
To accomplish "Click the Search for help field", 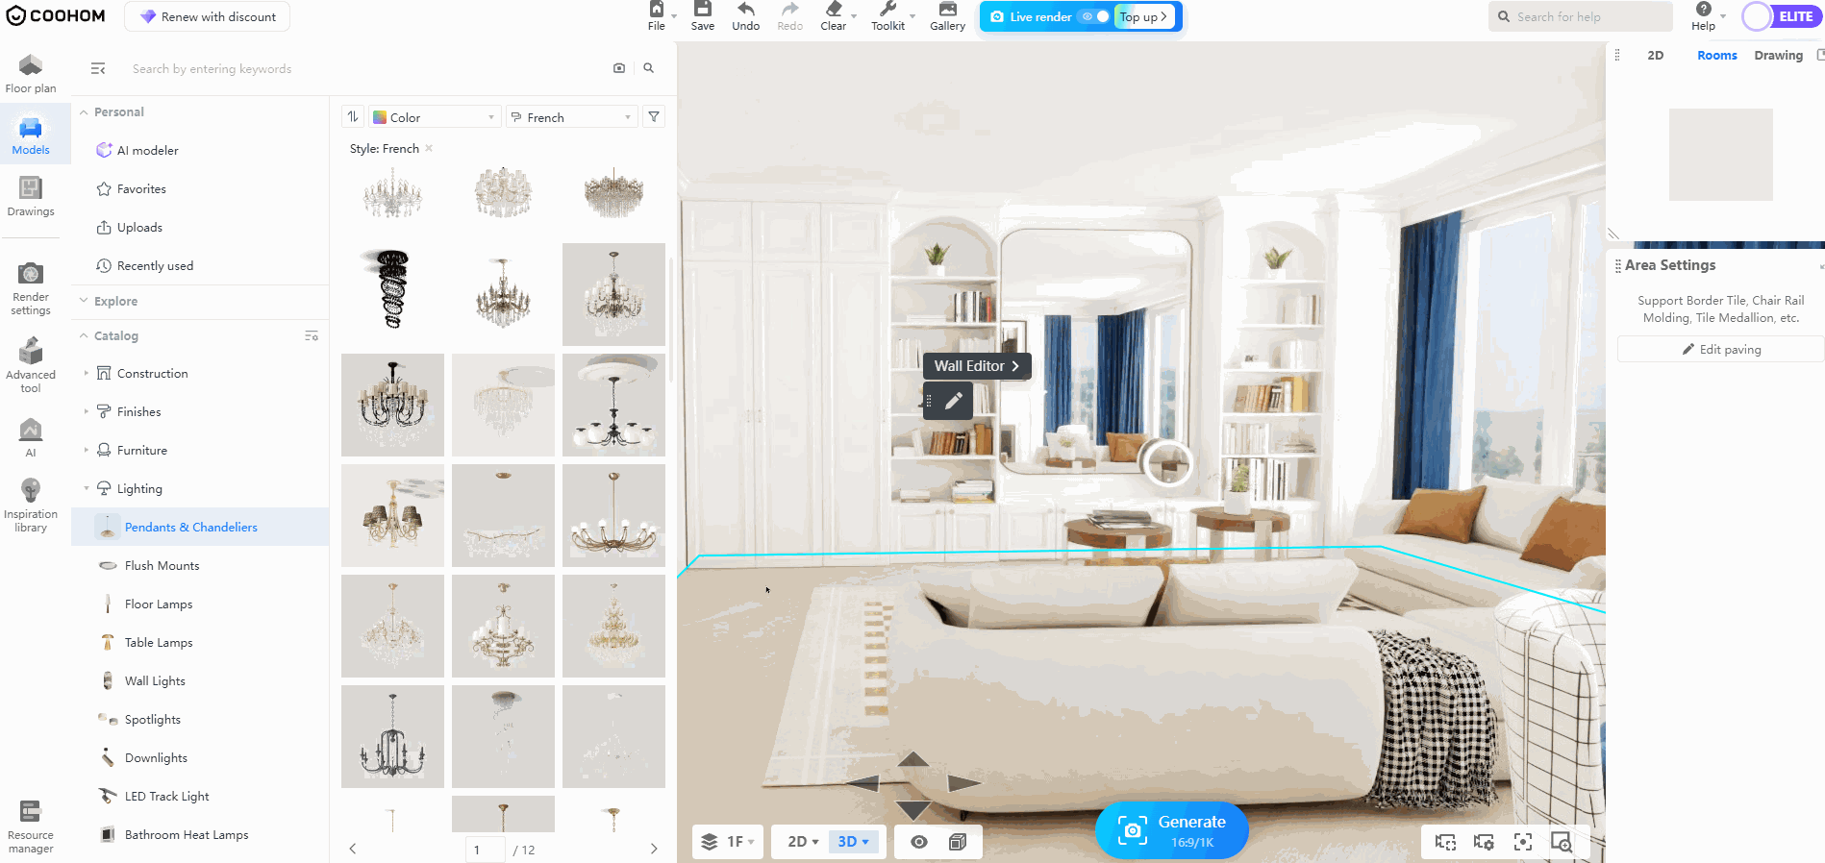I will coord(1581,16).
